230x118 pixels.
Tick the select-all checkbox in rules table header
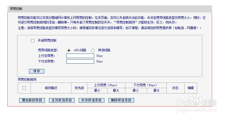pos(24,88)
